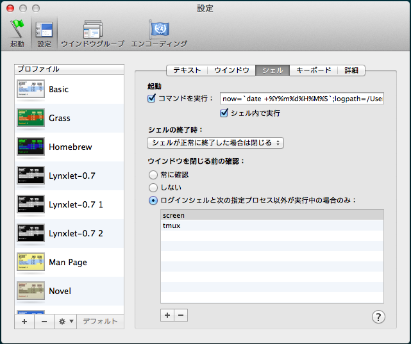Click the Grass profile thumbnail
This screenshot has width=411, height=344.
click(x=31, y=118)
